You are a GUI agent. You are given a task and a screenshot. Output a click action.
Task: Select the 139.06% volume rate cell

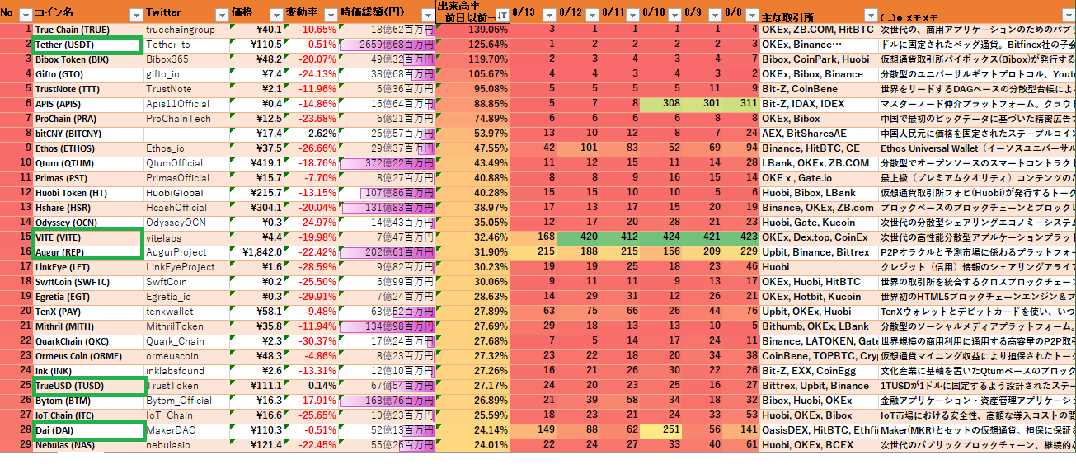473,30
